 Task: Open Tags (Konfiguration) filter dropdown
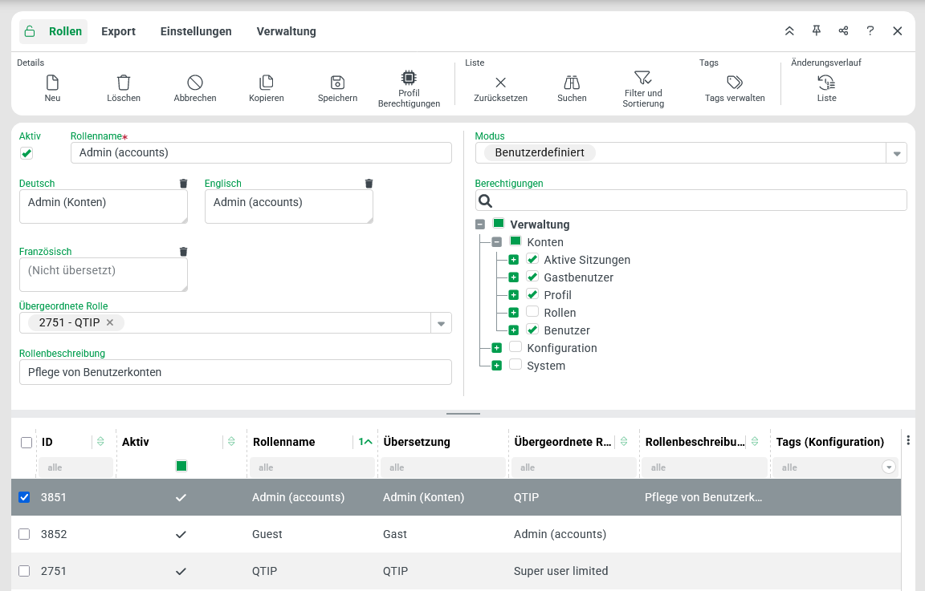pos(888,468)
